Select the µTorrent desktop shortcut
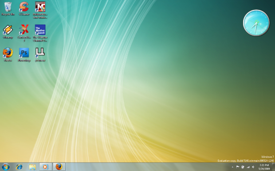 40,55
